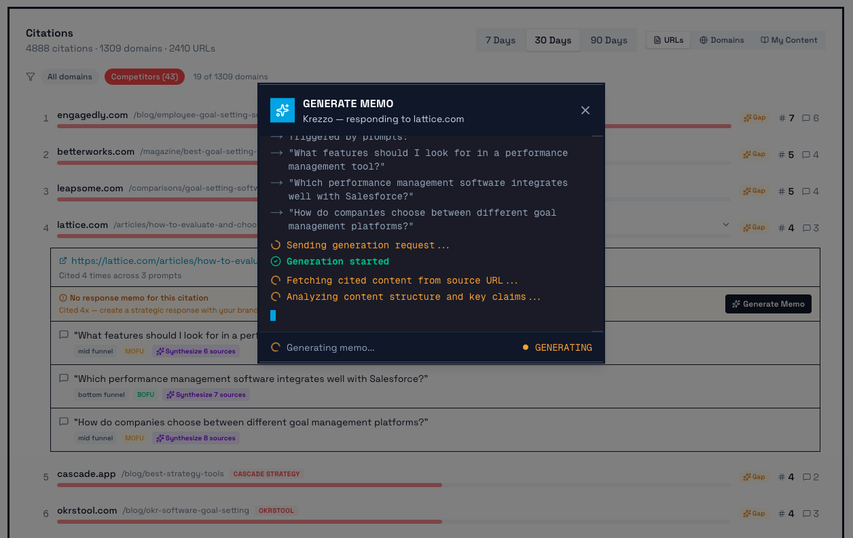Dismiss the Generate Memo dialog with the X
853x538 pixels.
click(585, 110)
